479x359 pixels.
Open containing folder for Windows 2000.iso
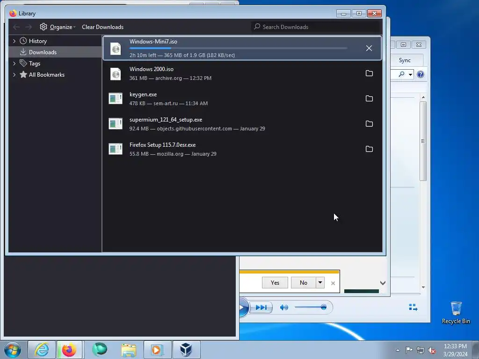coord(369,73)
